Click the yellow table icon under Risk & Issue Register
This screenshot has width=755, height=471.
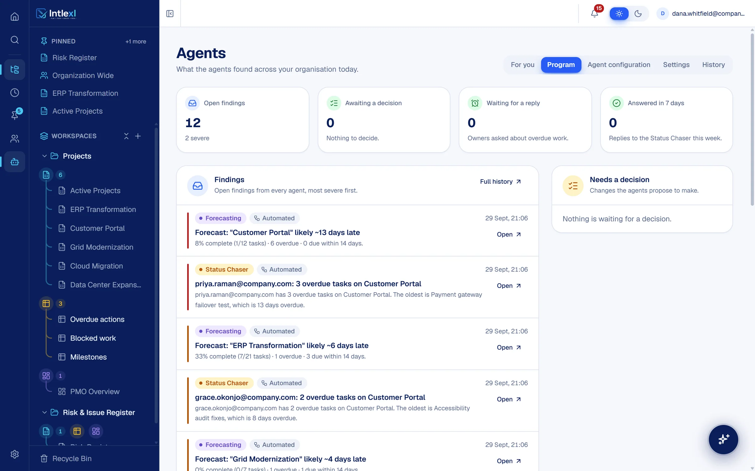pos(77,431)
